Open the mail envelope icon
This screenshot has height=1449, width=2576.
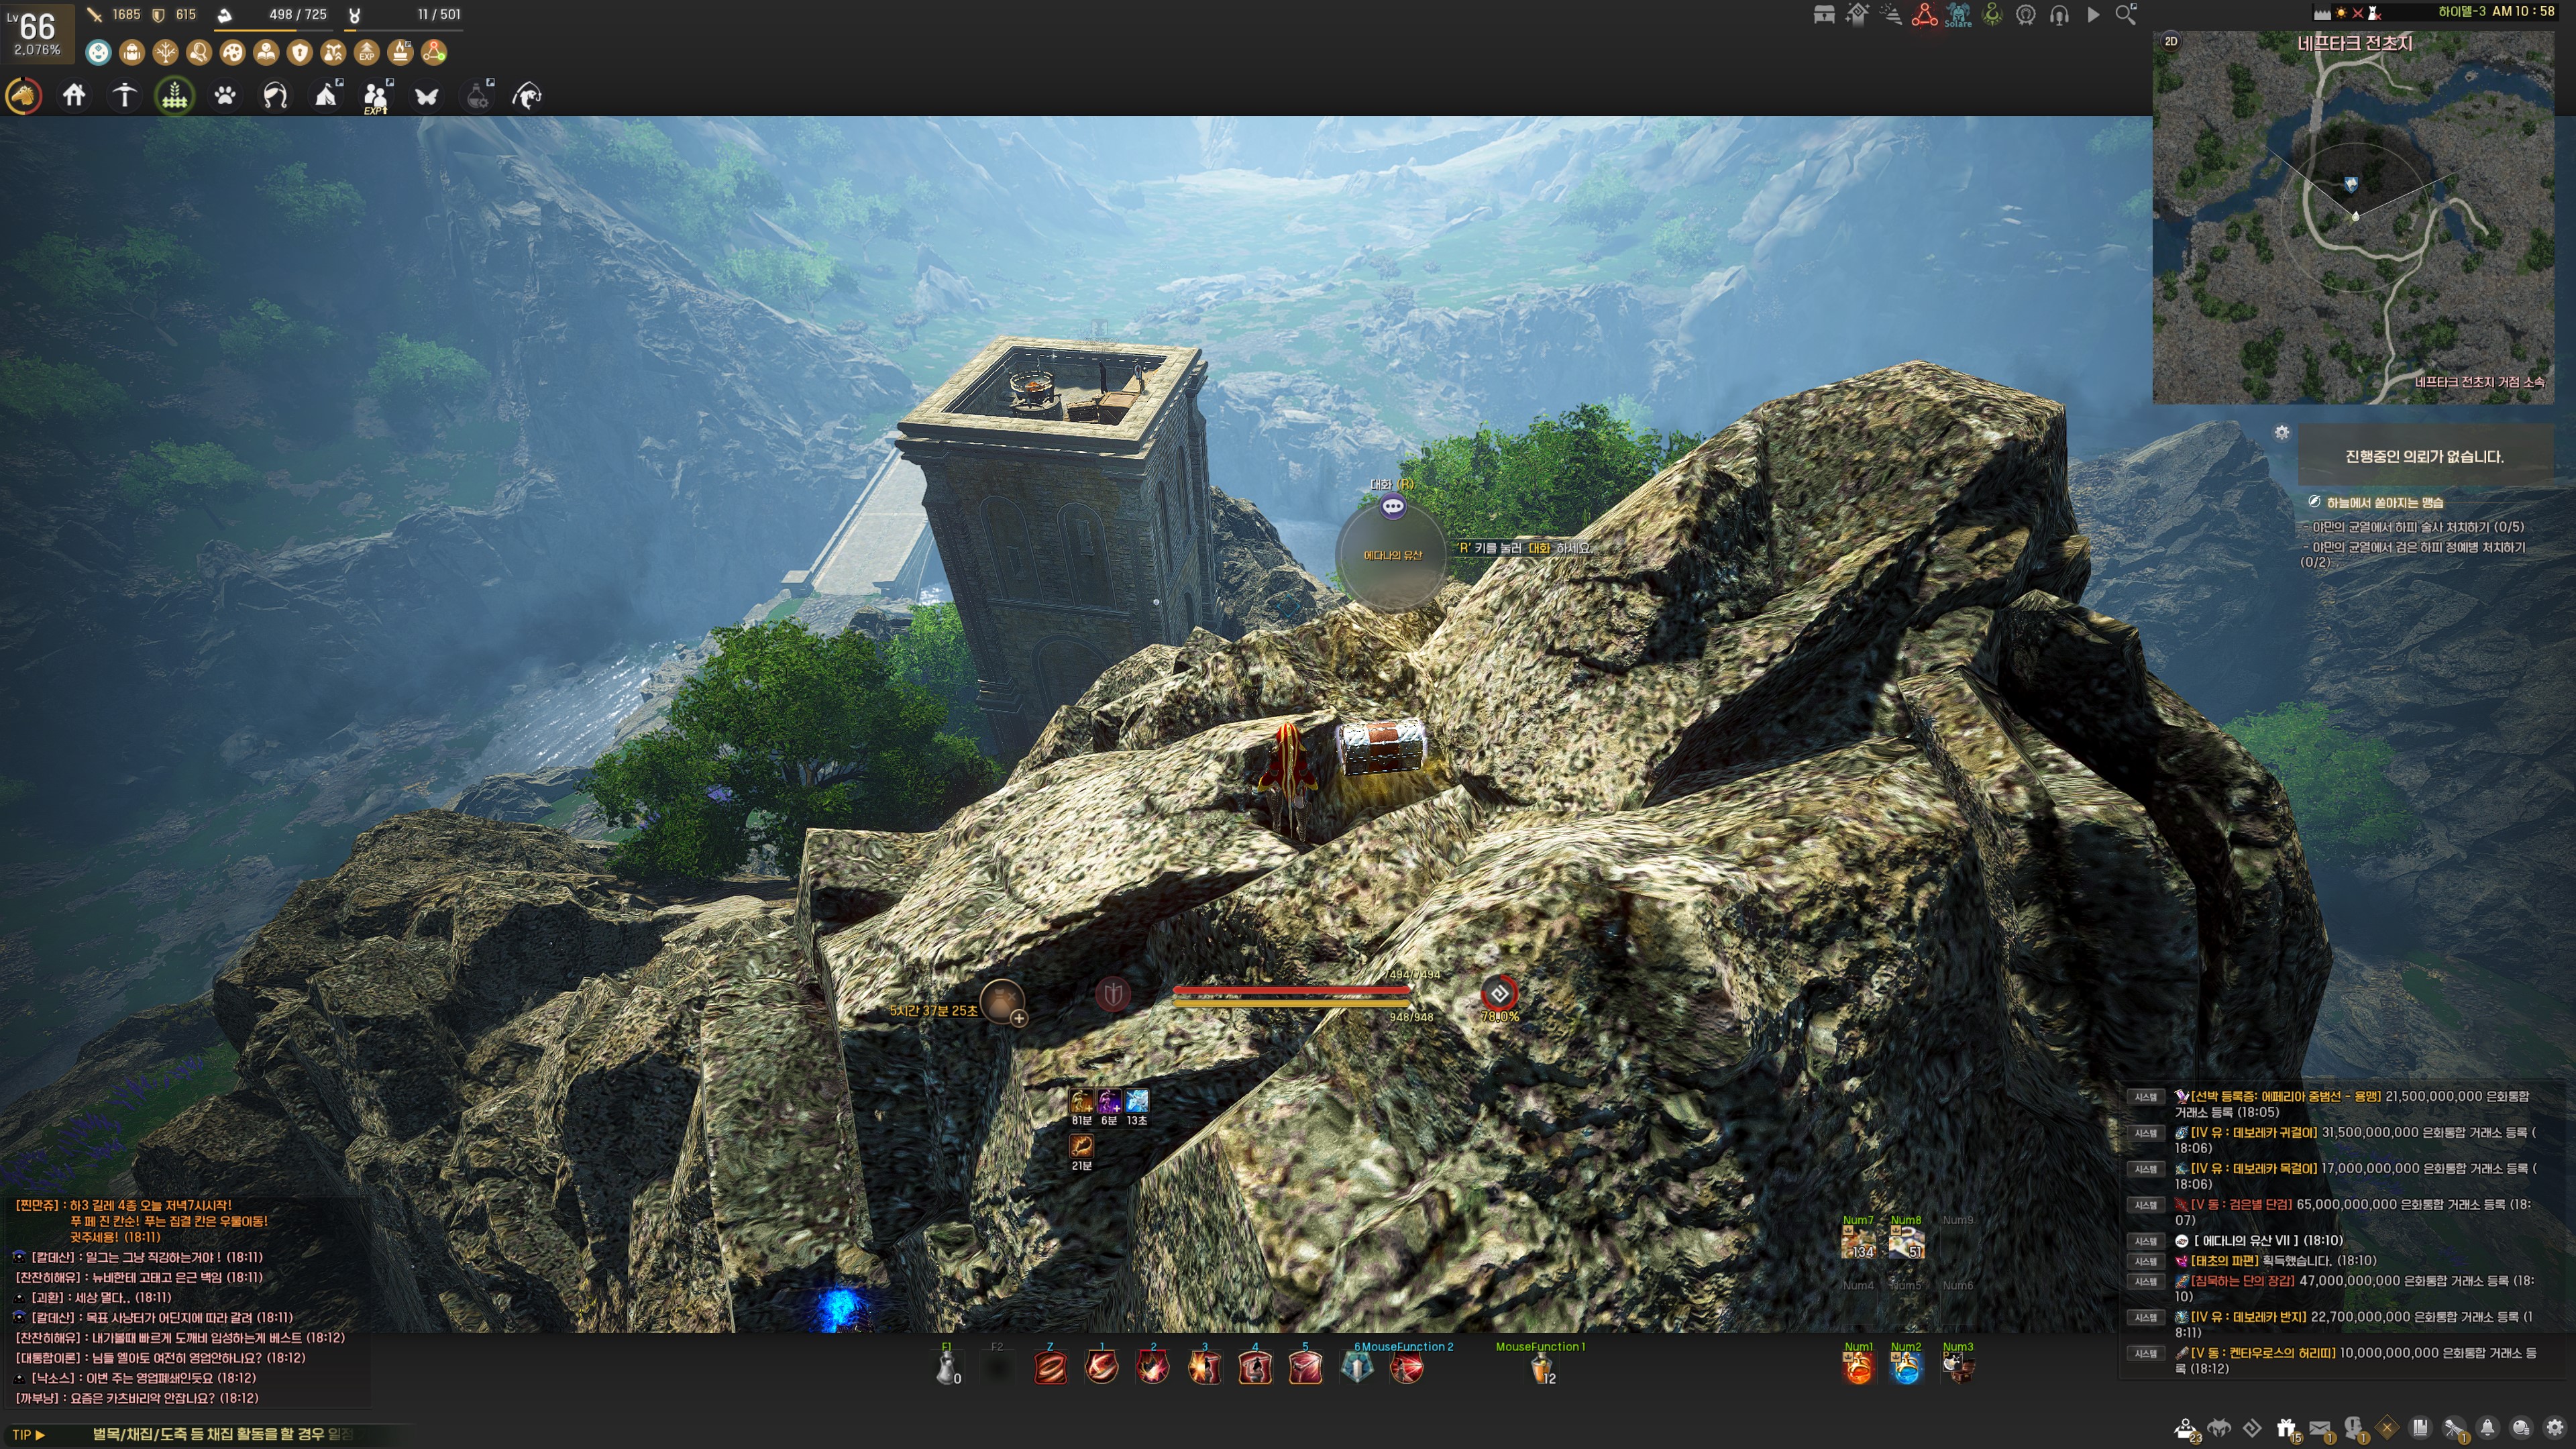(2320, 1428)
